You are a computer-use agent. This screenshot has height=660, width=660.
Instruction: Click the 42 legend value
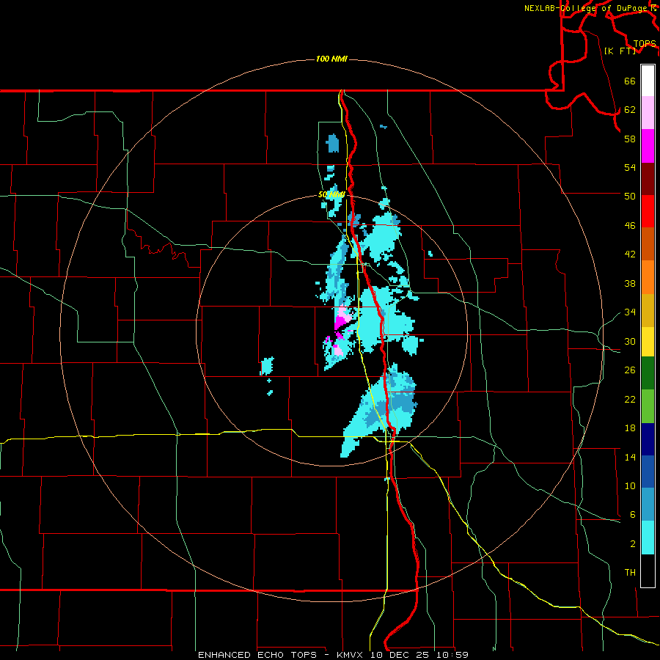(x=630, y=254)
